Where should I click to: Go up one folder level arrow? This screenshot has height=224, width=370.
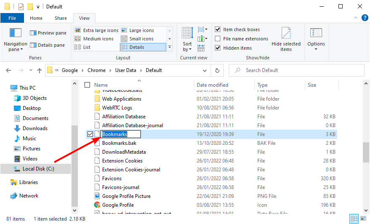tap(40, 70)
